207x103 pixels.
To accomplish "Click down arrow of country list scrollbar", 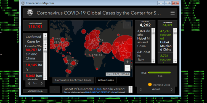I will pos(45,78).
